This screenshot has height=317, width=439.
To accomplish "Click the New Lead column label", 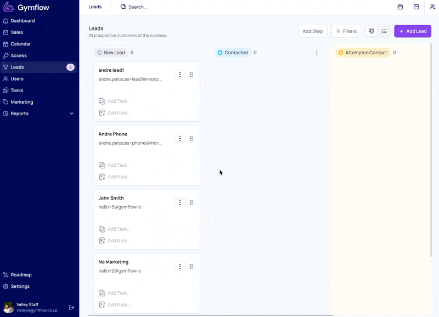I will click(x=111, y=53).
